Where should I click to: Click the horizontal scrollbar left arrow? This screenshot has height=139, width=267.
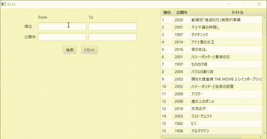pos(162,137)
